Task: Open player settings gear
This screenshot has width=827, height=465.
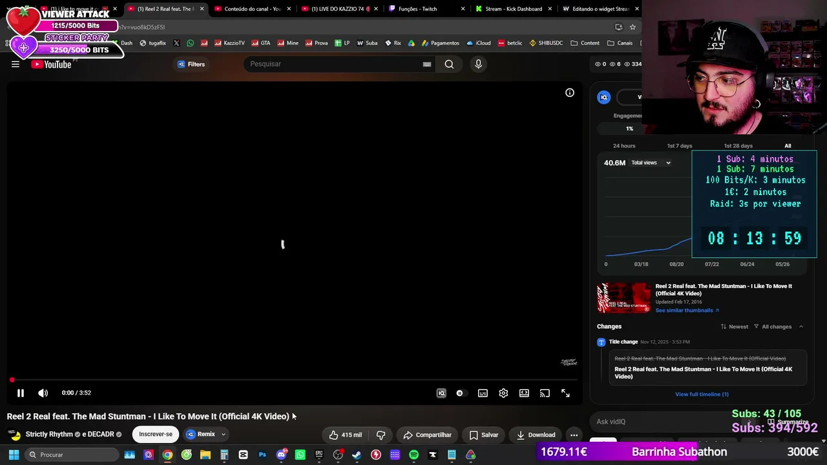Action: 503,393
